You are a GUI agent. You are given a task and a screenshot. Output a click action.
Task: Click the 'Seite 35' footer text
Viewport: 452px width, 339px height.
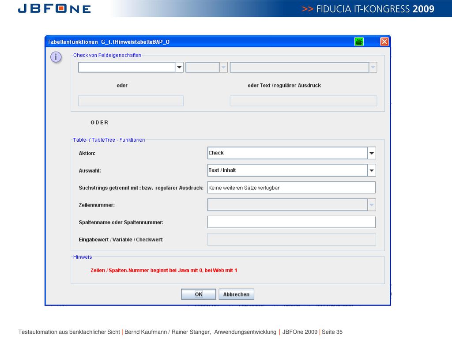[x=332, y=332]
